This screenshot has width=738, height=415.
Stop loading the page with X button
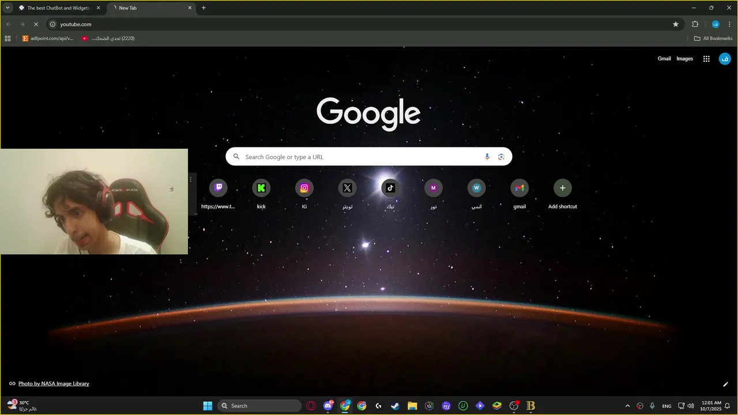click(x=36, y=24)
